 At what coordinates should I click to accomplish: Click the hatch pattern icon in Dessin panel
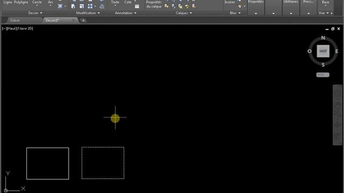60,6
